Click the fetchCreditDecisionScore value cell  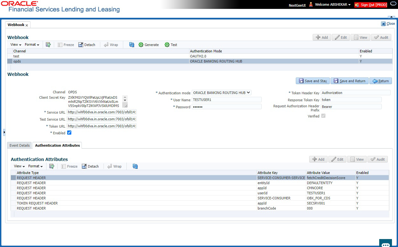[x=330, y=178]
